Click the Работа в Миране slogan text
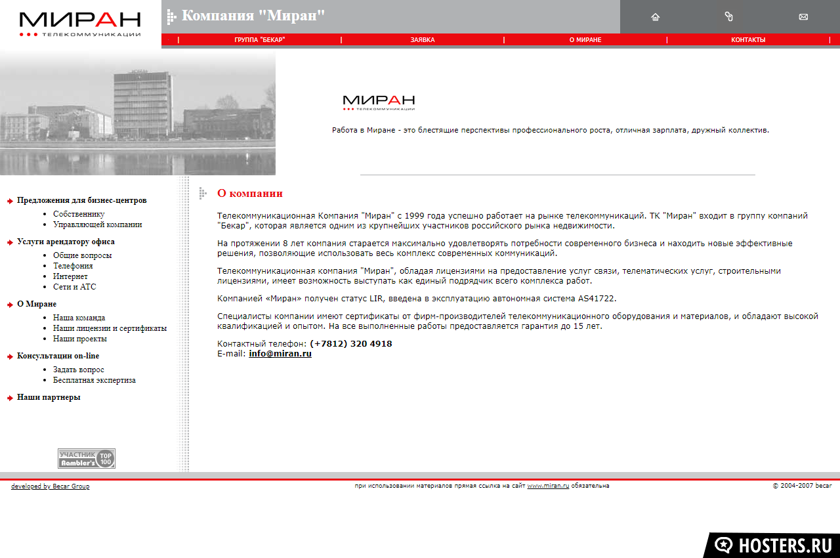This screenshot has height=558, width=840. (550, 130)
